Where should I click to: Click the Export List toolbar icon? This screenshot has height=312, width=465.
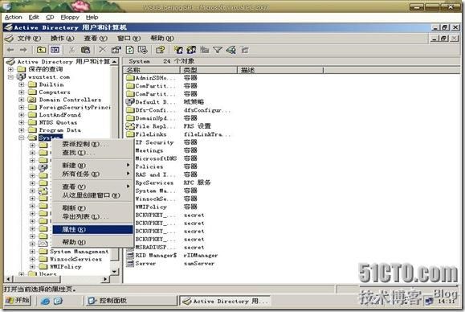point(143,50)
